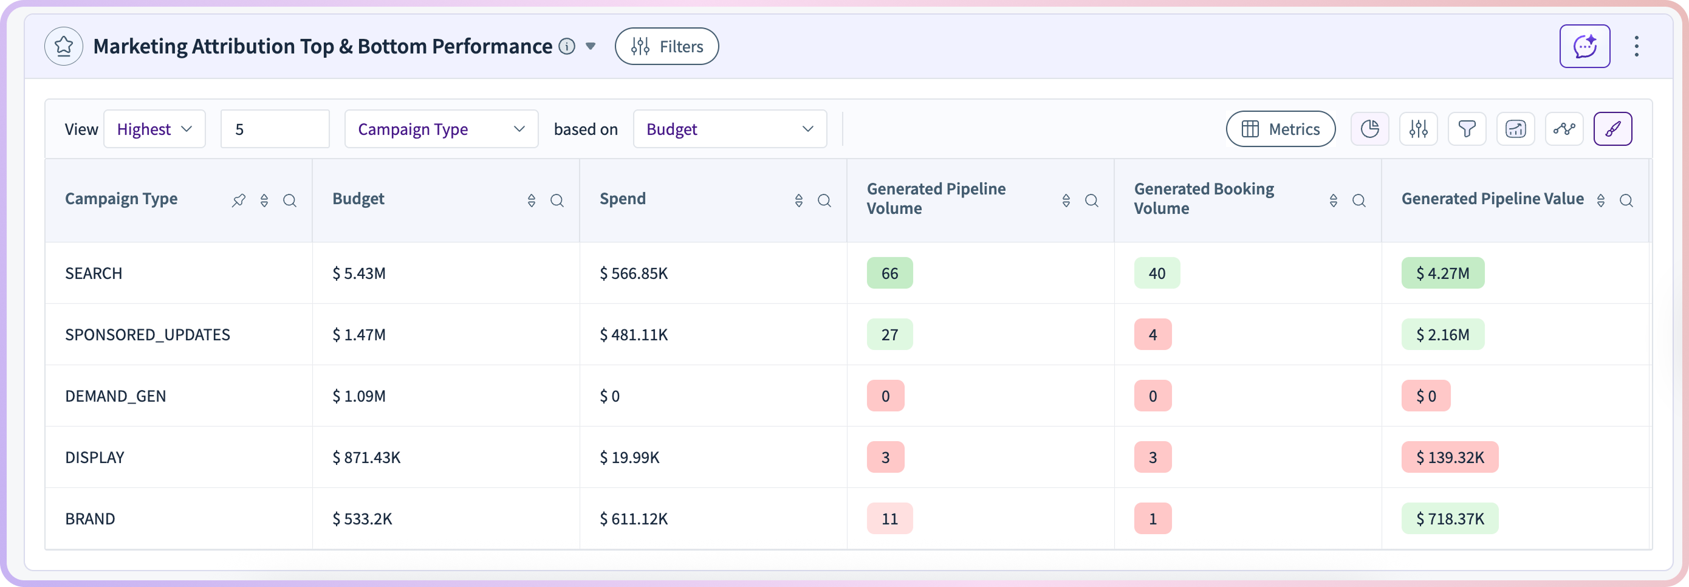Click the info icon next to the title
The image size is (1689, 587).
point(566,47)
